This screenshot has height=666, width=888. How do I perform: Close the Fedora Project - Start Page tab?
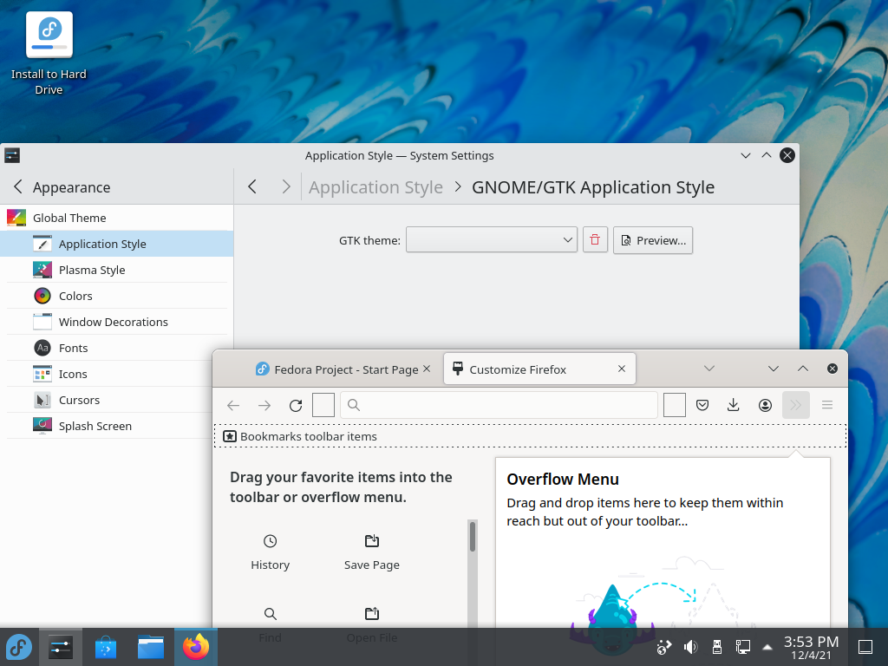(x=427, y=369)
